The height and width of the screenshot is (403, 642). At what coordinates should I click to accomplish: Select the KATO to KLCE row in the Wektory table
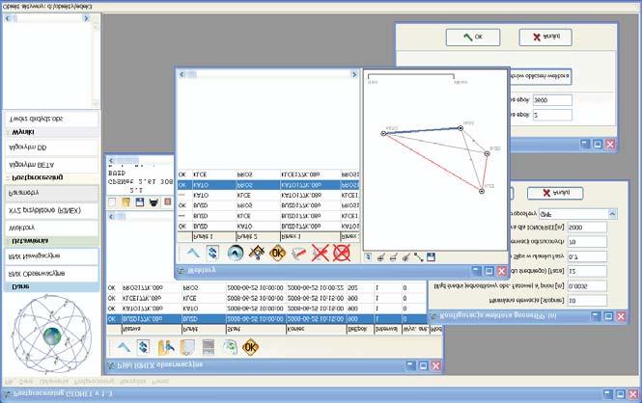pos(268,196)
